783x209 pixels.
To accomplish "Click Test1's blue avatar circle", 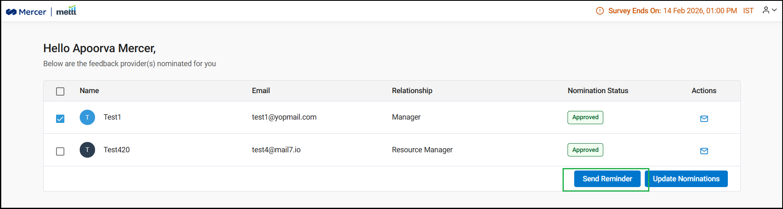I will click(x=87, y=118).
